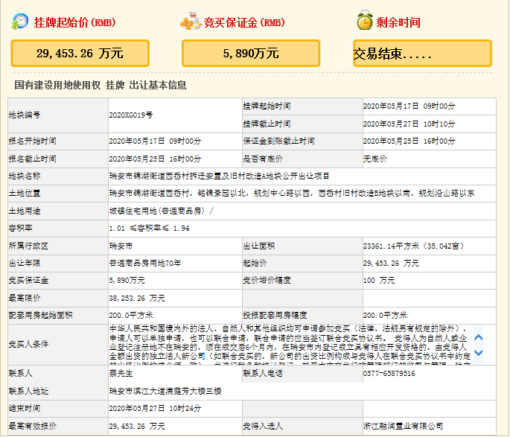Click the parcel number 2020XG019号
The height and width of the screenshot is (437, 510).
point(130,115)
